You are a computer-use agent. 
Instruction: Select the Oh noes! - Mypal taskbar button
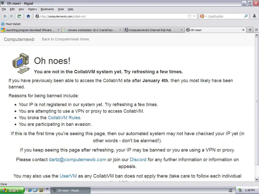click(x=70, y=190)
